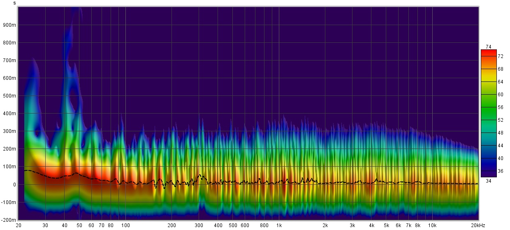
Task: Select the 800m time axis label
Action: [10, 42]
